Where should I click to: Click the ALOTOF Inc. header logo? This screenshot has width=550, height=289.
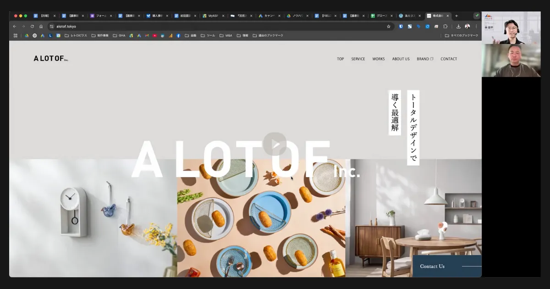pyautogui.click(x=51, y=59)
